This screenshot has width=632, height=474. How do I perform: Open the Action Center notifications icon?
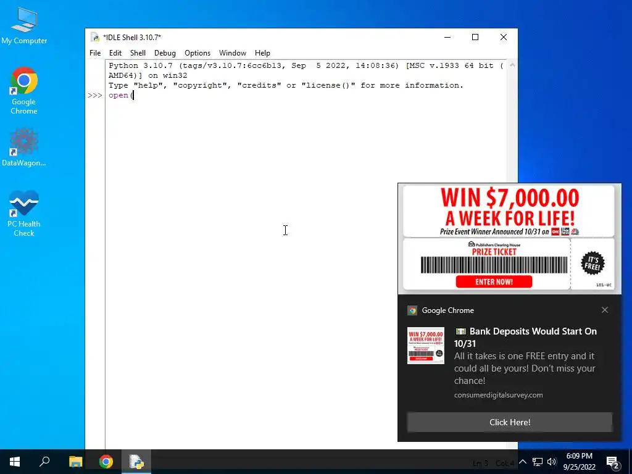(613, 462)
